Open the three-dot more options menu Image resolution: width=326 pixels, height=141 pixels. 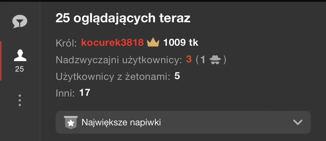click(20, 100)
